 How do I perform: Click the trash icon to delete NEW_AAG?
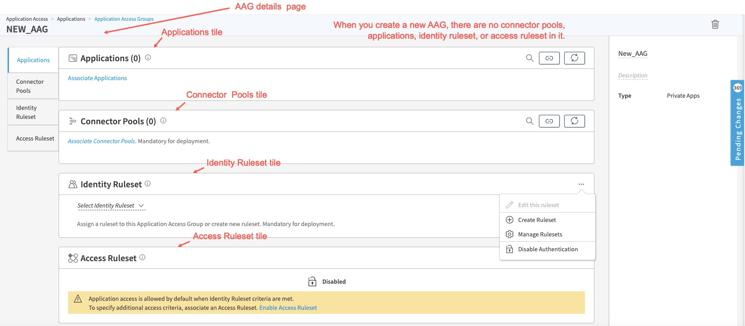pos(715,24)
